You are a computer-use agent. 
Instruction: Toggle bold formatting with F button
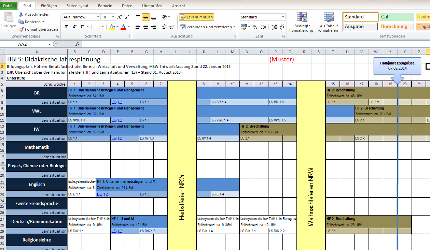pyautogui.click(x=67, y=27)
